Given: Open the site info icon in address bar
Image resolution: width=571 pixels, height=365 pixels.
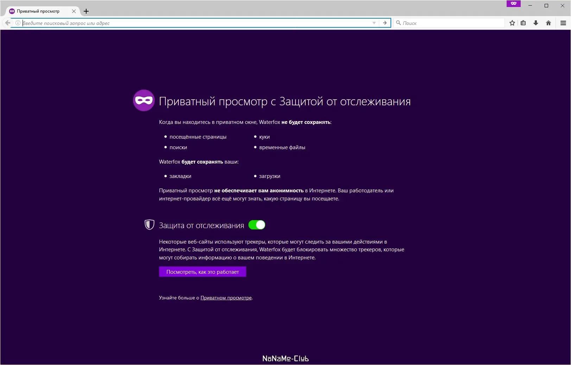Looking at the screenshot, I should (x=18, y=23).
